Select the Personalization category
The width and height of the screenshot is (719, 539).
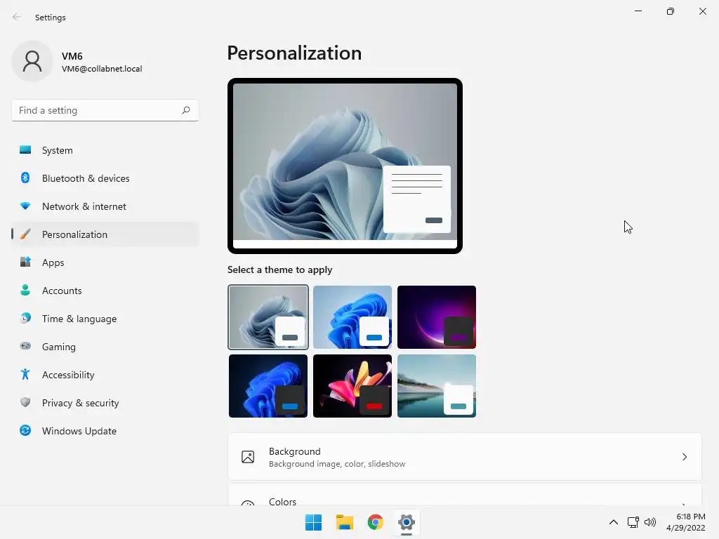[105, 234]
